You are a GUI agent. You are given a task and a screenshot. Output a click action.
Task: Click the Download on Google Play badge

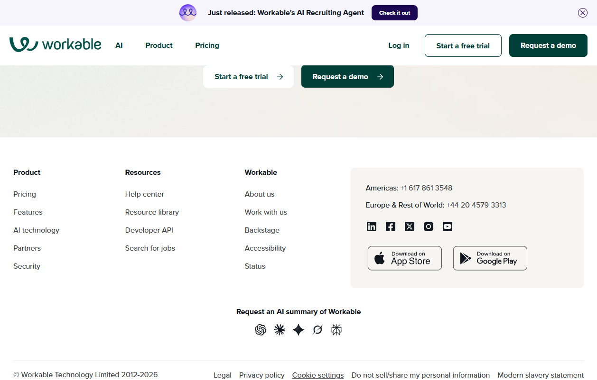click(x=490, y=258)
